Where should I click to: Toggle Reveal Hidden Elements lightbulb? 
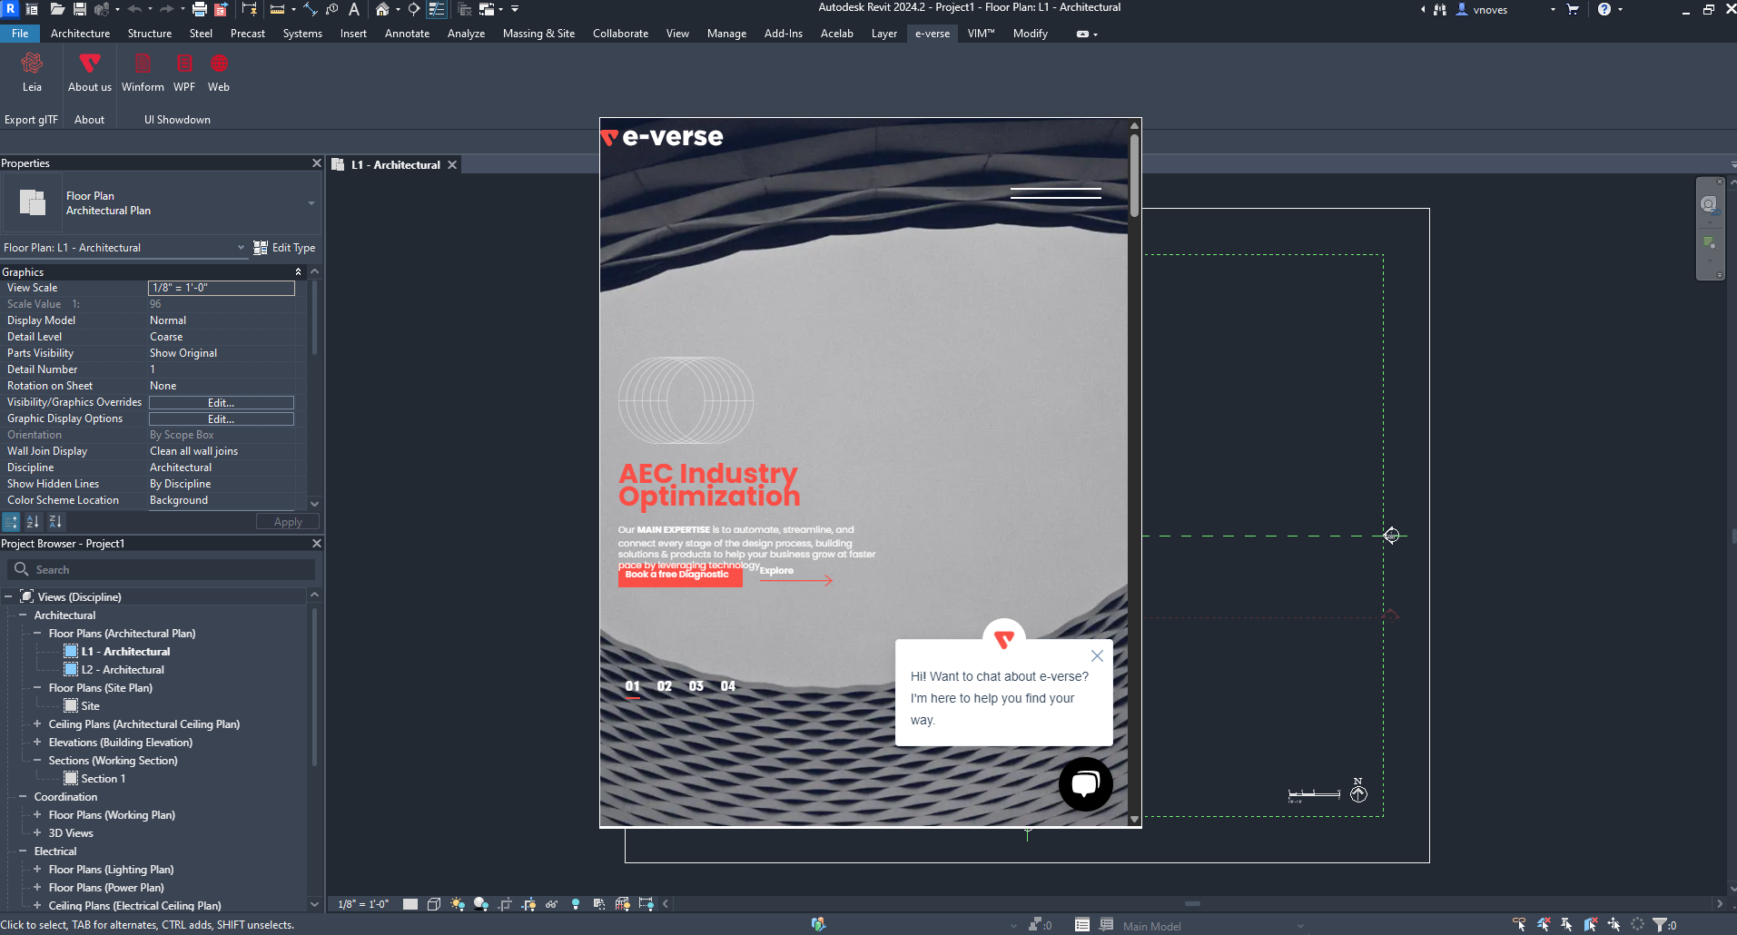[576, 904]
